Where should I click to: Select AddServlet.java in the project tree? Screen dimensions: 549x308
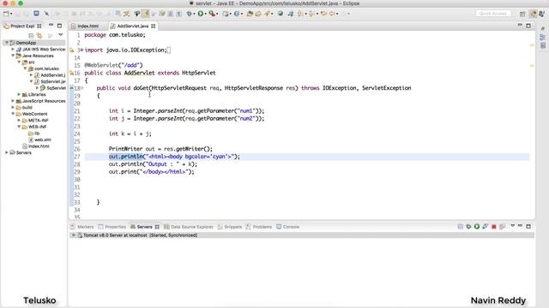50,75
